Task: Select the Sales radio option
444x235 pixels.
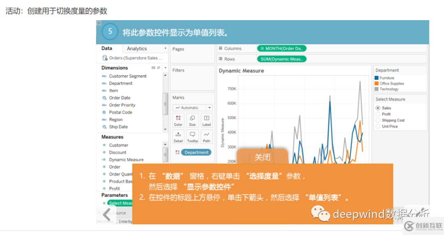Action: pos(378,108)
